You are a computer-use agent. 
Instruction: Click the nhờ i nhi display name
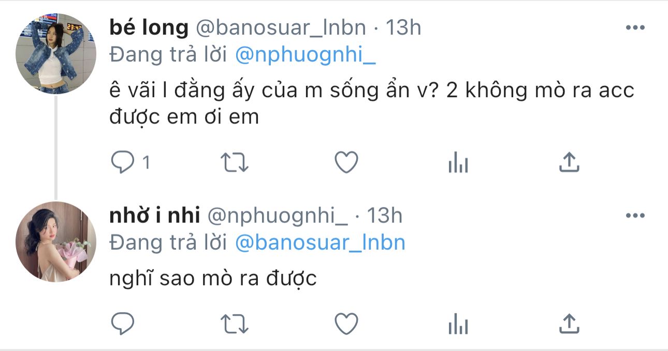(155, 216)
